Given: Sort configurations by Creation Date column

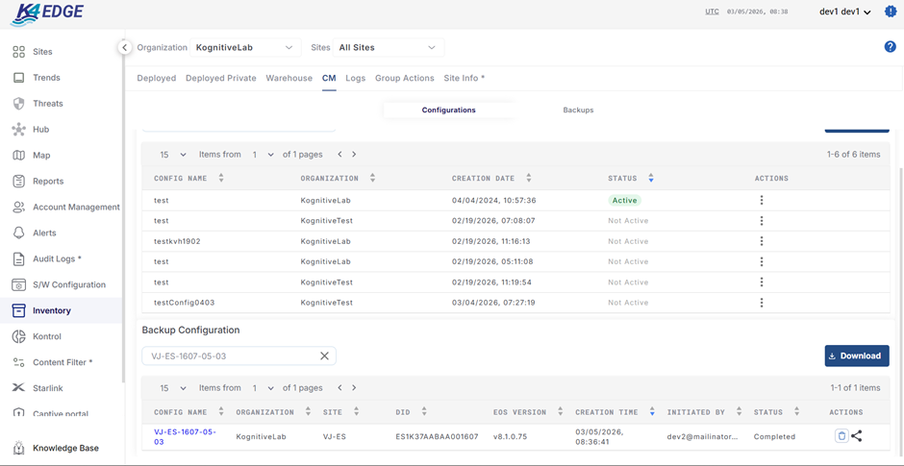Looking at the screenshot, I should click(528, 179).
